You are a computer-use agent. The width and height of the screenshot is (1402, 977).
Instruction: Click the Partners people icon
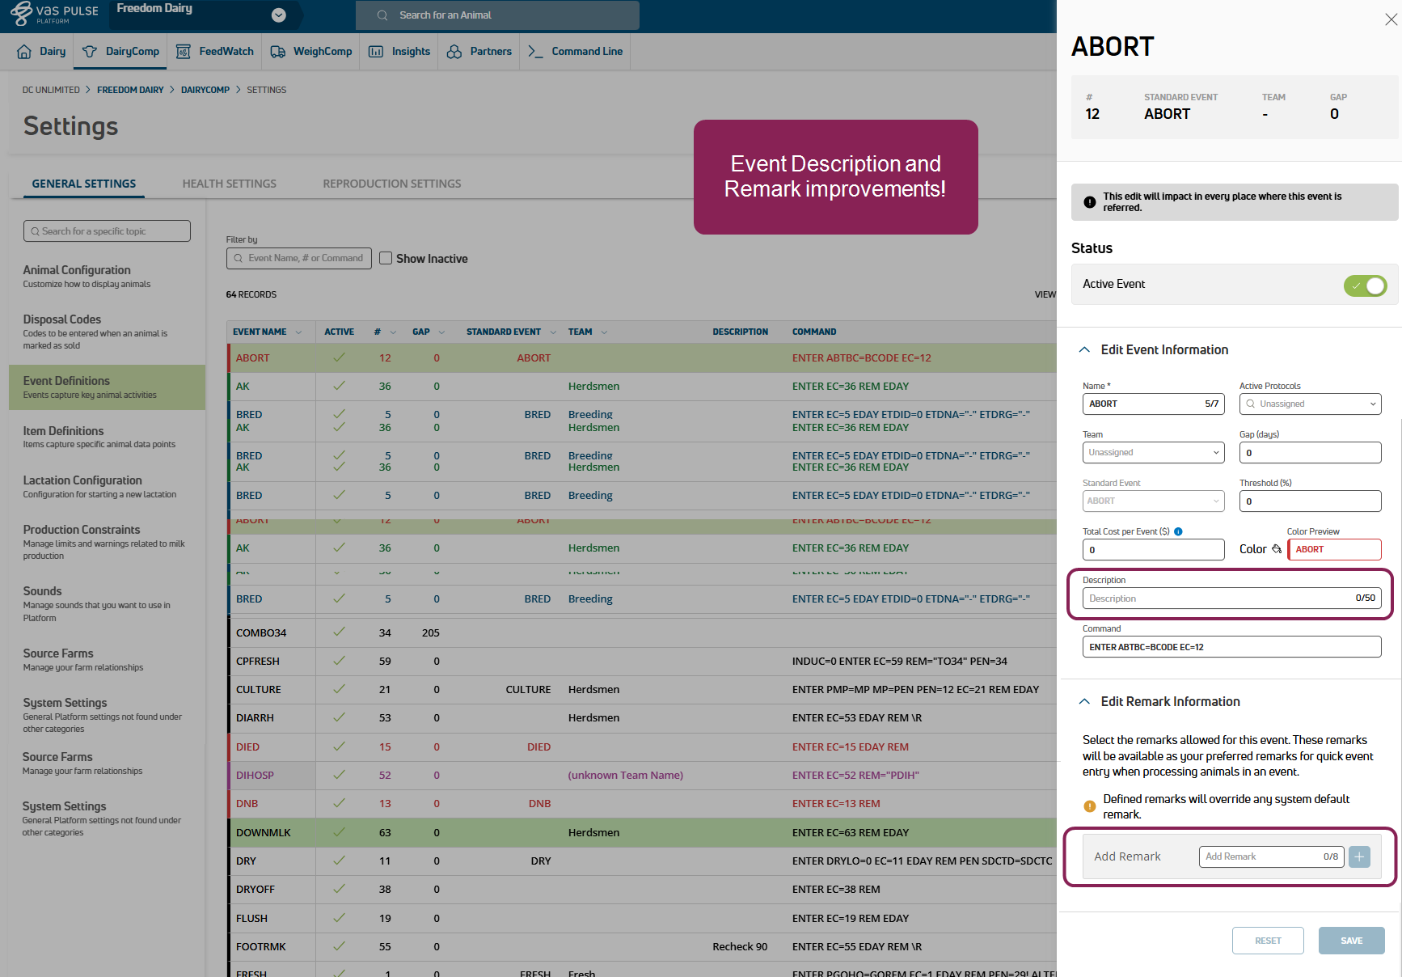pyautogui.click(x=454, y=52)
